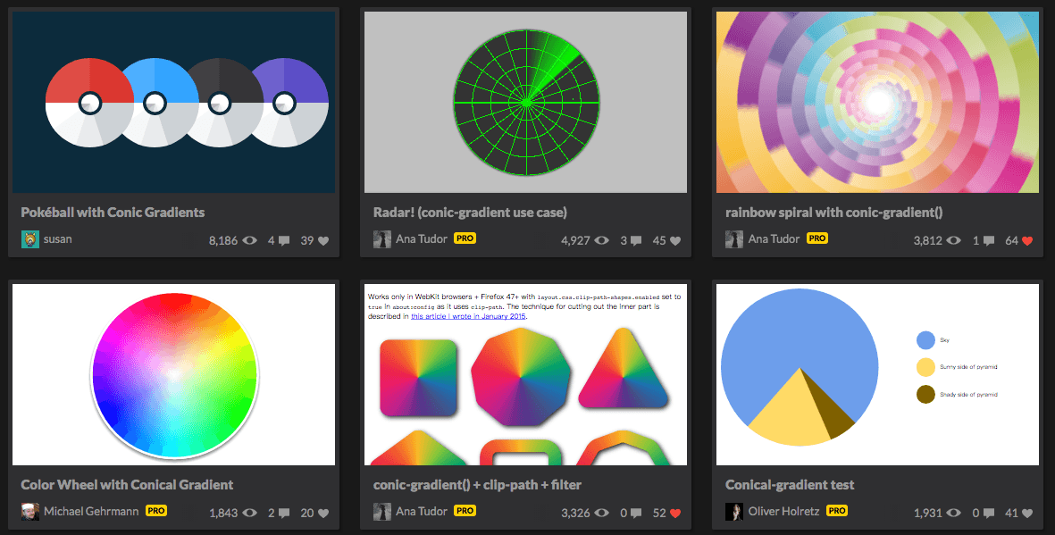Viewport: 1055px width, 535px height.
Task: Click PRO badge next to Michael Gehrmann
Action: click(156, 511)
